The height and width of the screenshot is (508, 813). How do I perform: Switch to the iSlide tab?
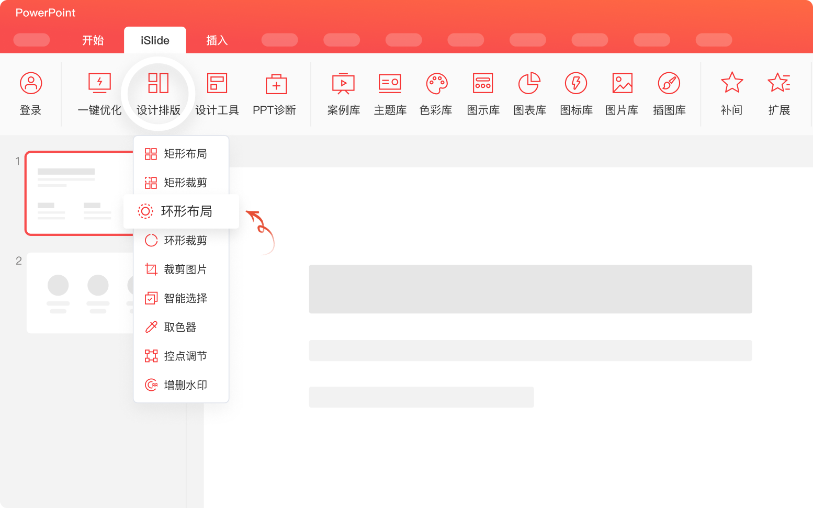point(155,40)
